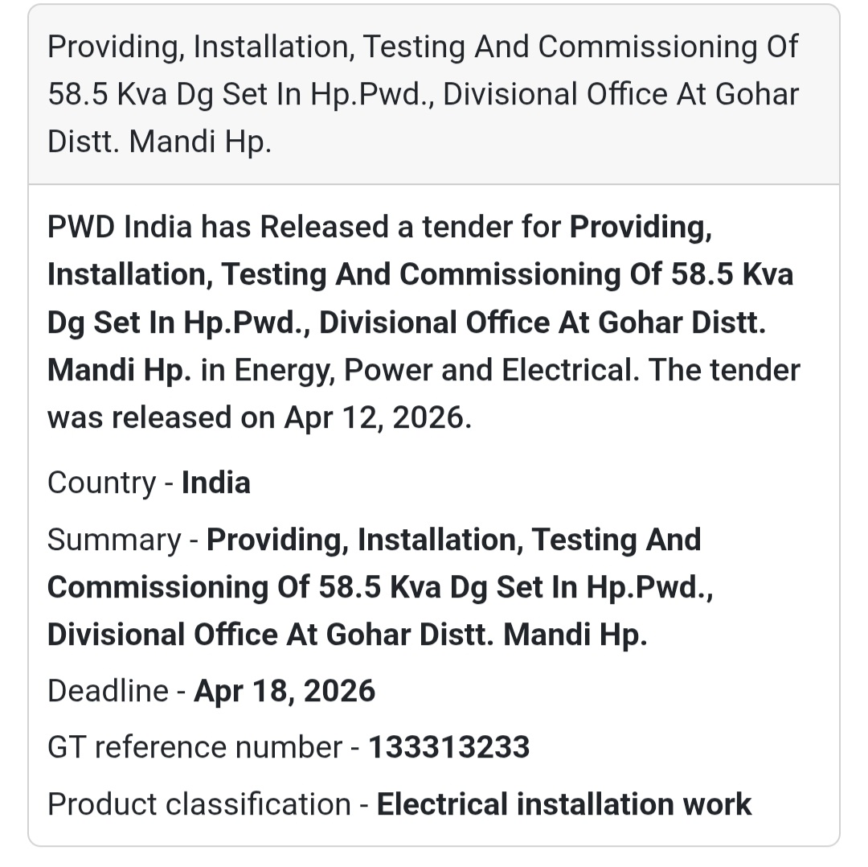Click "Providing, Installation, Testing And Commissioning Of" header line
868x867 pixels.
click(x=423, y=47)
